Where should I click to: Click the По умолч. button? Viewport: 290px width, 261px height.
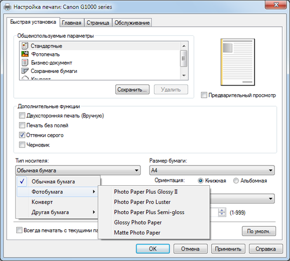pyautogui.click(x=259, y=231)
